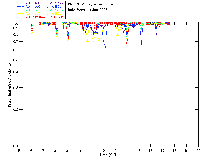Click the purple plus marker below 0.7 near 15 GMT
Viewport: 204px width, 163px height.
(x=141, y=44)
